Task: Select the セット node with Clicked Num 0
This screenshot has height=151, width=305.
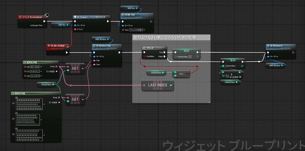Action: coord(186,54)
